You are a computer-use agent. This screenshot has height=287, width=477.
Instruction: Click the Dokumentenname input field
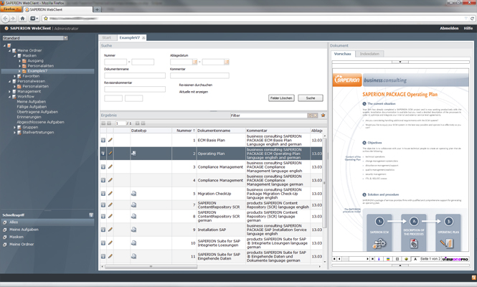click(x=135, y=75)
